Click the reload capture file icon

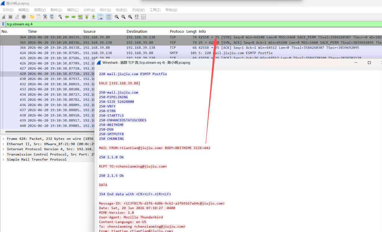coord(52,17)
